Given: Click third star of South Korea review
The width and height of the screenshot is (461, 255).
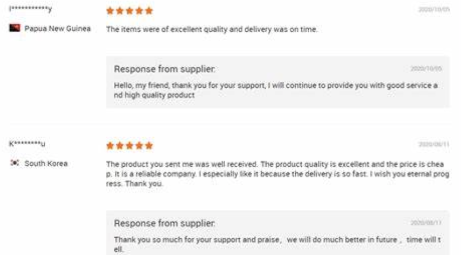Looking at the screenshot, I should coord(130,146).
